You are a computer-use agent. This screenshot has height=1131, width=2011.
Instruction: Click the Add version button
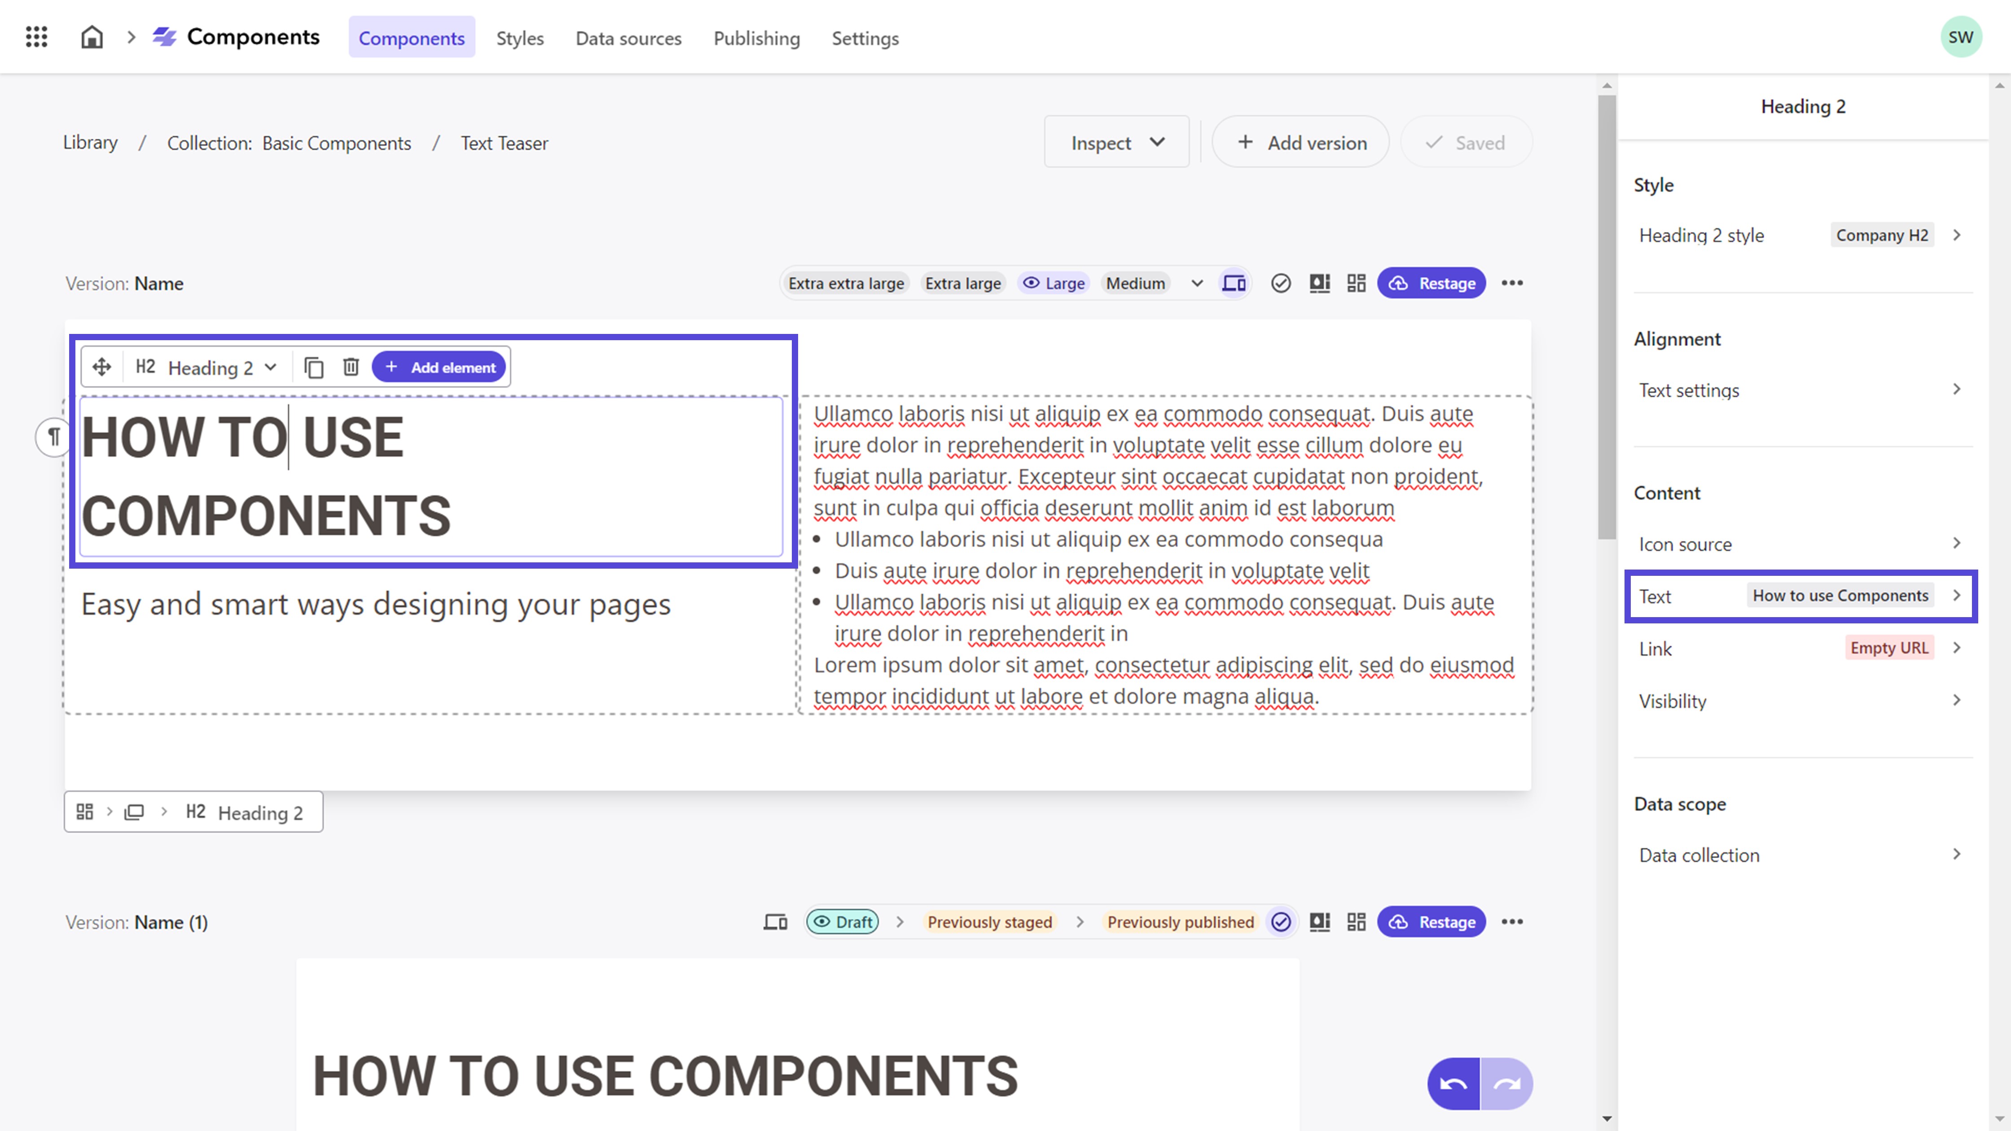click(x=1300, y=141)
